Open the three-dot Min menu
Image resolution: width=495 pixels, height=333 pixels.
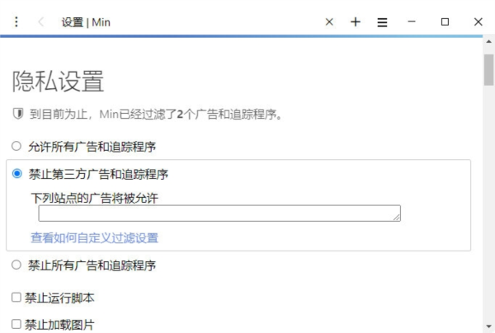(16, 22)
